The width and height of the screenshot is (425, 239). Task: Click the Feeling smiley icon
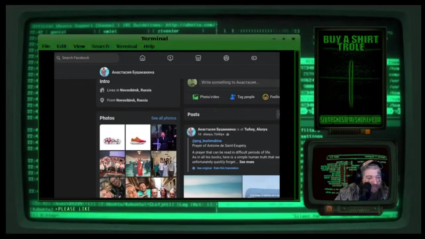(265, 97)
